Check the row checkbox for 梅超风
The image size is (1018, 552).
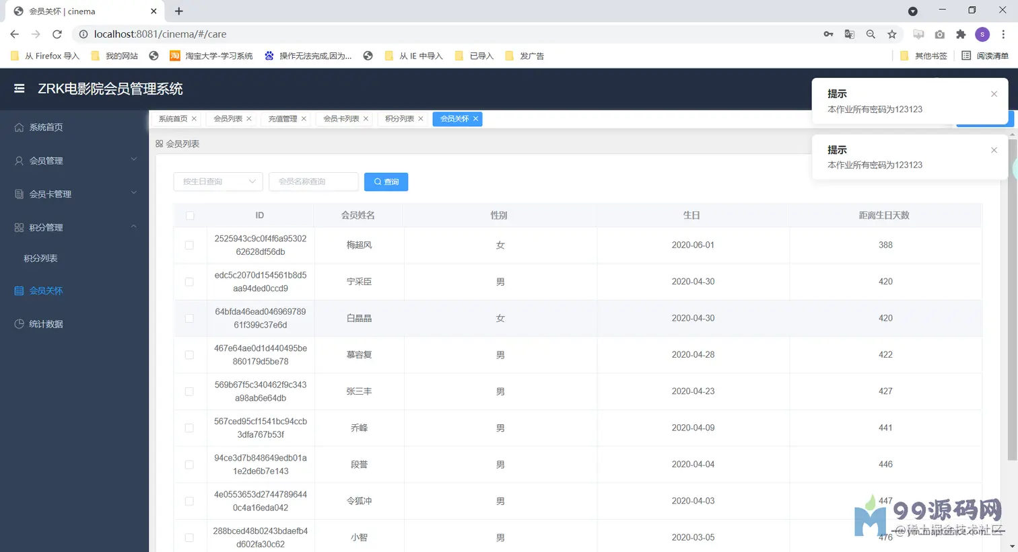tap(189, 245)
